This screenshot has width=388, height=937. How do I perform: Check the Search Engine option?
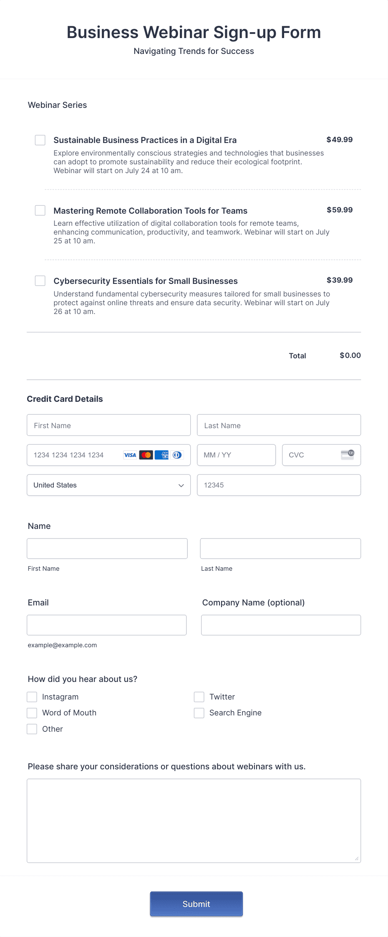tap(199, 712)
